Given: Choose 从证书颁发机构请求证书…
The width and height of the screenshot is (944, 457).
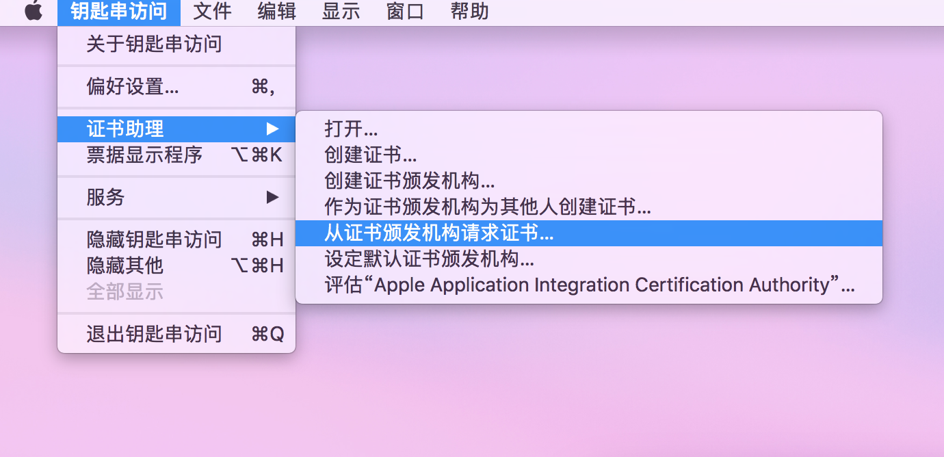Looking at the screenshot, I should point(589,233).
